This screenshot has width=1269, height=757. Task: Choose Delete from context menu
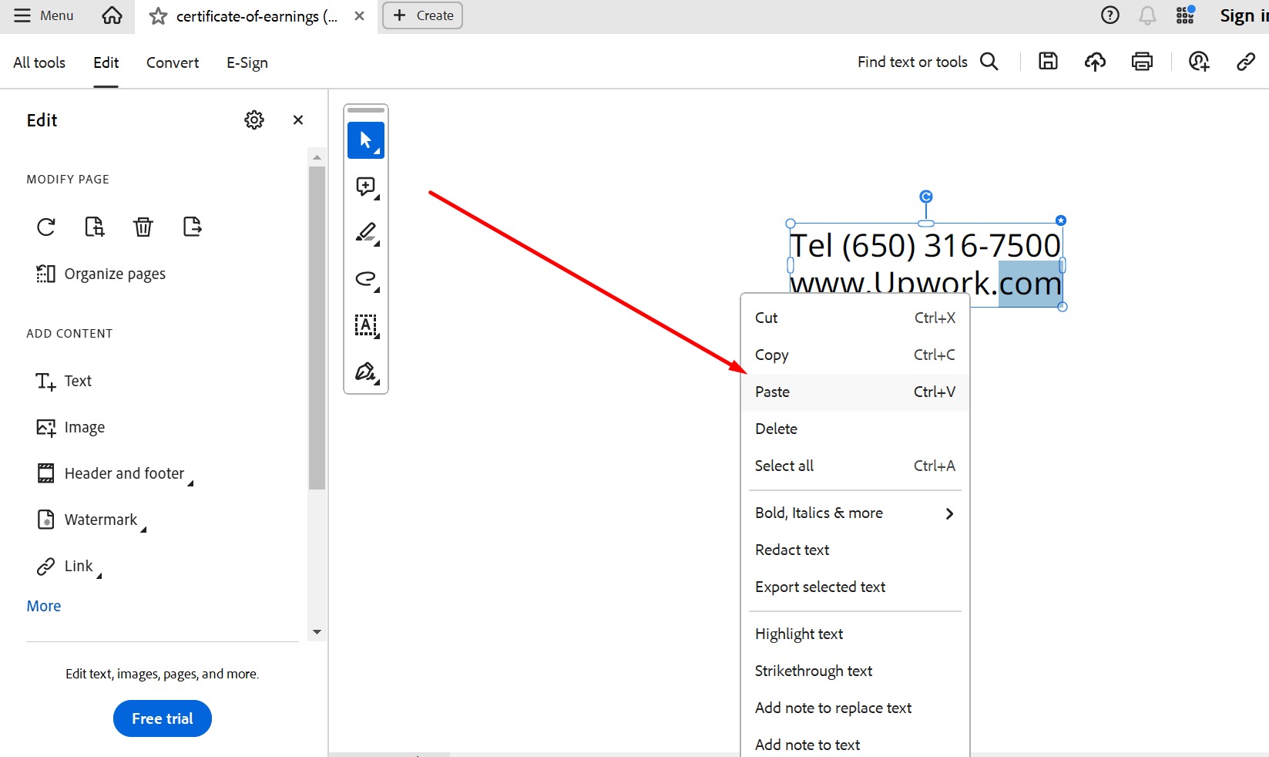[855, 429]
